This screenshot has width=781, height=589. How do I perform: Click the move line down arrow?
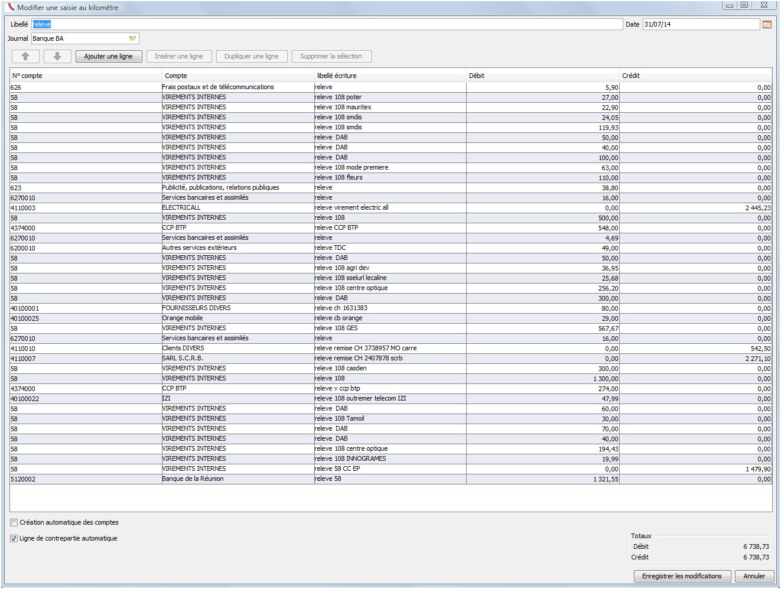point(57,56)
